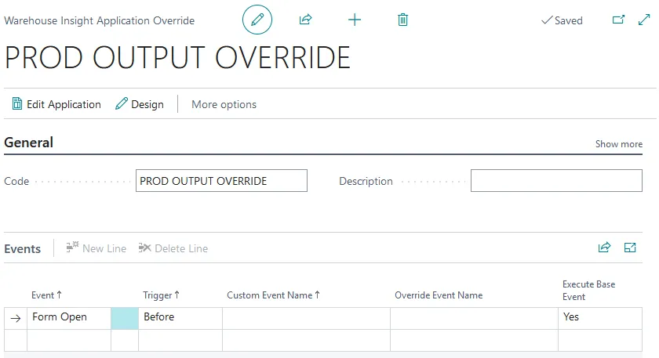Image resolution: width=659 pixels, height=358 pixels.
Task: Expand Events section to full view icon
Action: (629, 248)
